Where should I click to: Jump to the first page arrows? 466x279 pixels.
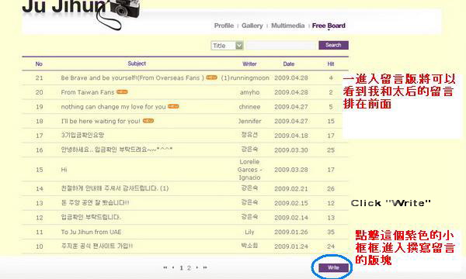(x=165, y=267)
